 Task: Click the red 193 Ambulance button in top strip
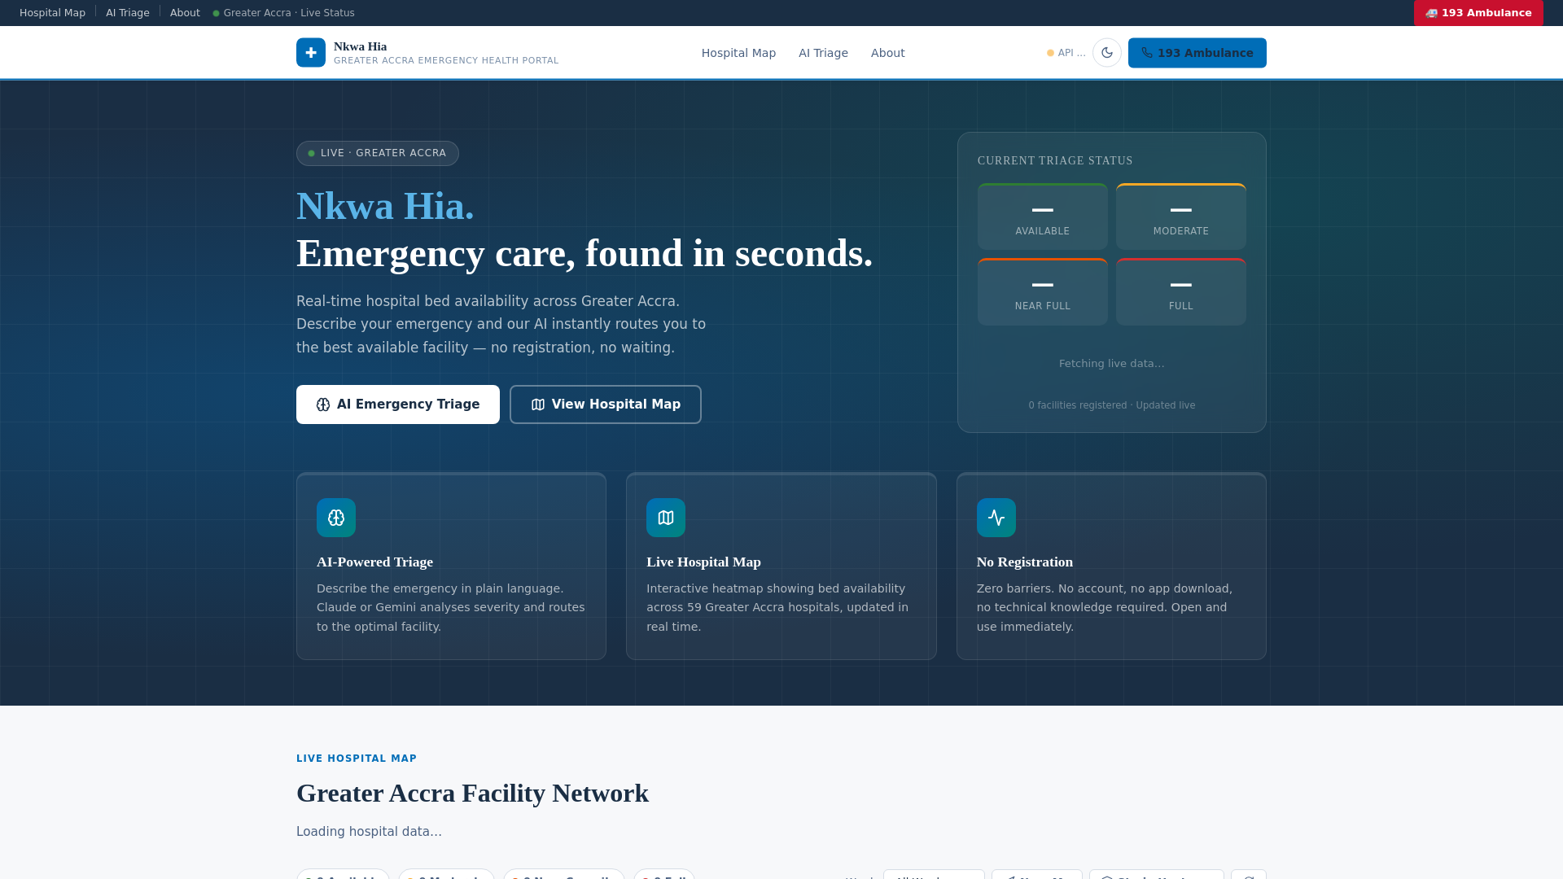coord(1478,13)
